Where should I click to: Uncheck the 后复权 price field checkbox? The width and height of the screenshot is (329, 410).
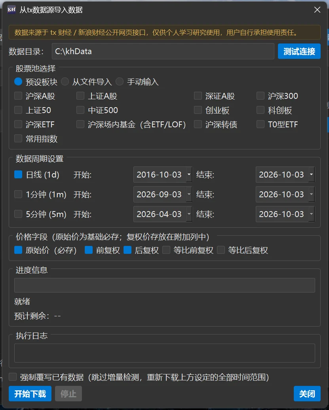tap(127, 250)
